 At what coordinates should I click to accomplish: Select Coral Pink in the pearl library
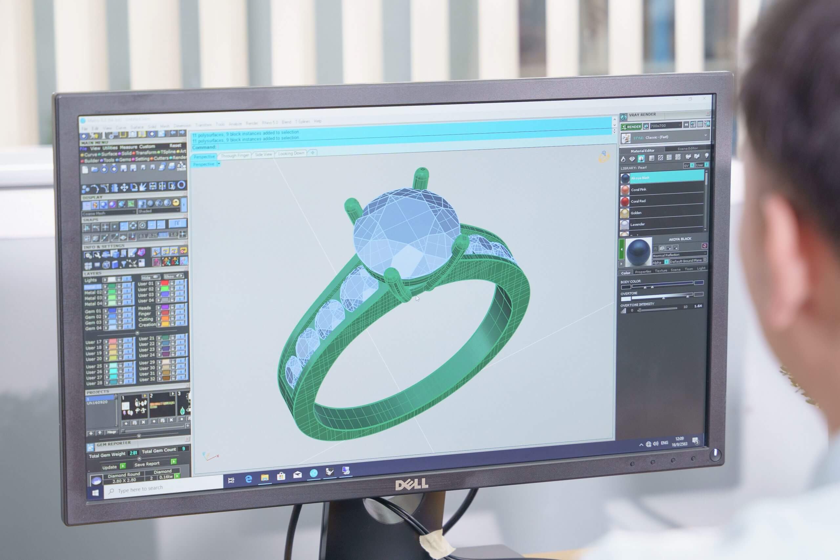[x=662, y=189]
